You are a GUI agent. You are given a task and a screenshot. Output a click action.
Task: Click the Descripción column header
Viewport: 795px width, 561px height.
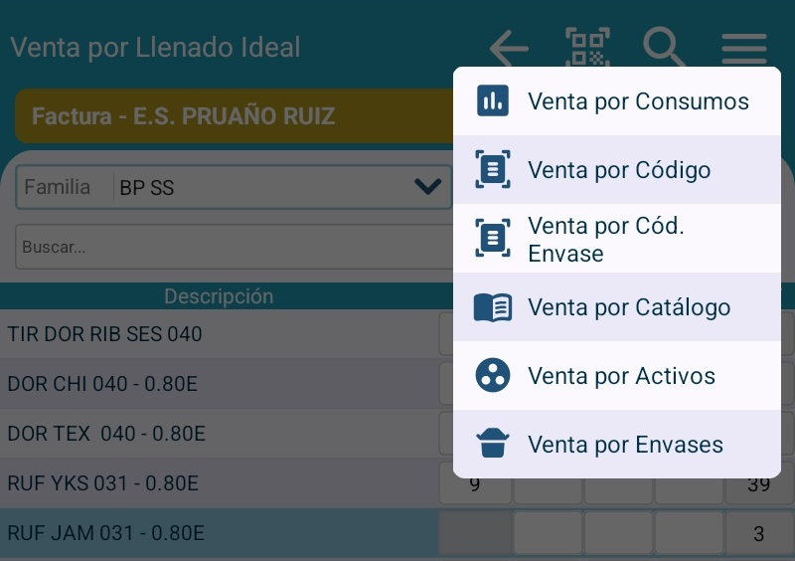219,296
